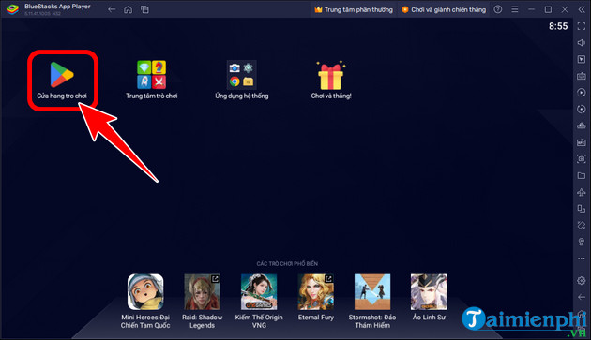Minimize the BlueStacks window
Image resolution: width=591 pixels, height=340 pixels.
(x=532, y=9)
